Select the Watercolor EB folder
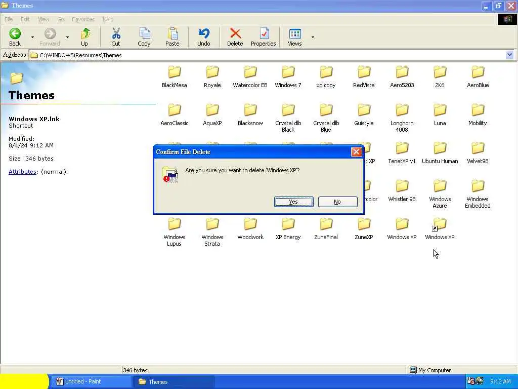 tap(250, 77)
